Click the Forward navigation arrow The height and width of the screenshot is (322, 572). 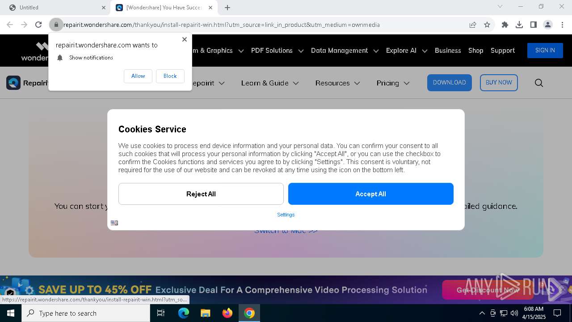coord(24,25)
